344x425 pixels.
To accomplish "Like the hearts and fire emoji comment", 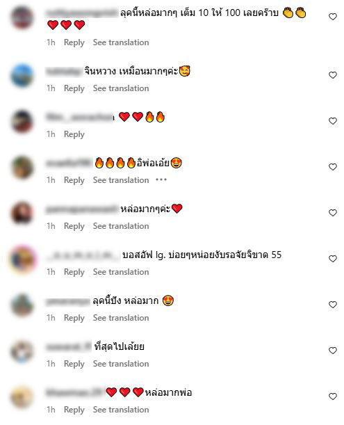I will 333,121.
